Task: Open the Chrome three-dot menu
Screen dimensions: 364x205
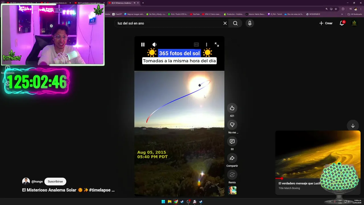Action: pyautogui.click(x=360, y=9)
